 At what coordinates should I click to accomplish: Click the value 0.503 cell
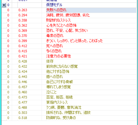click(x=23, y=113)
